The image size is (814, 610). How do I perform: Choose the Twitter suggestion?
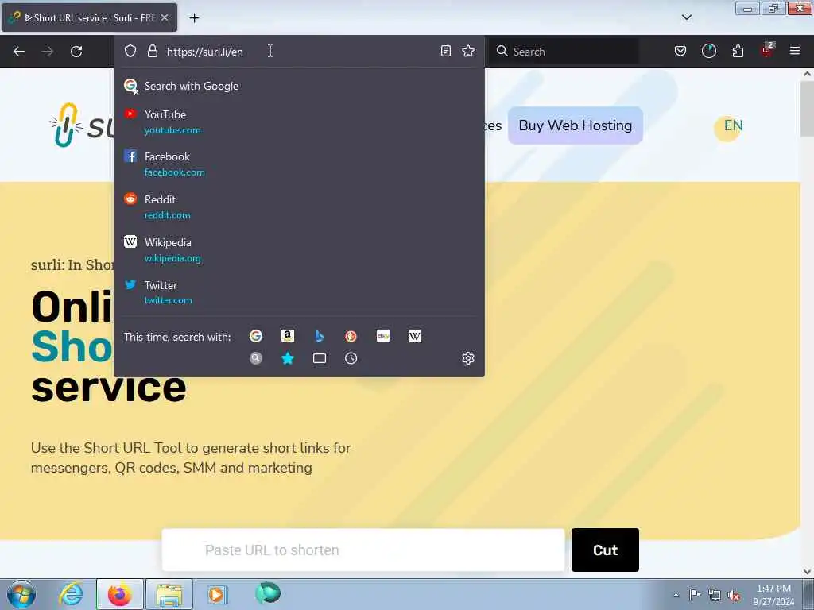pos(299,292)
